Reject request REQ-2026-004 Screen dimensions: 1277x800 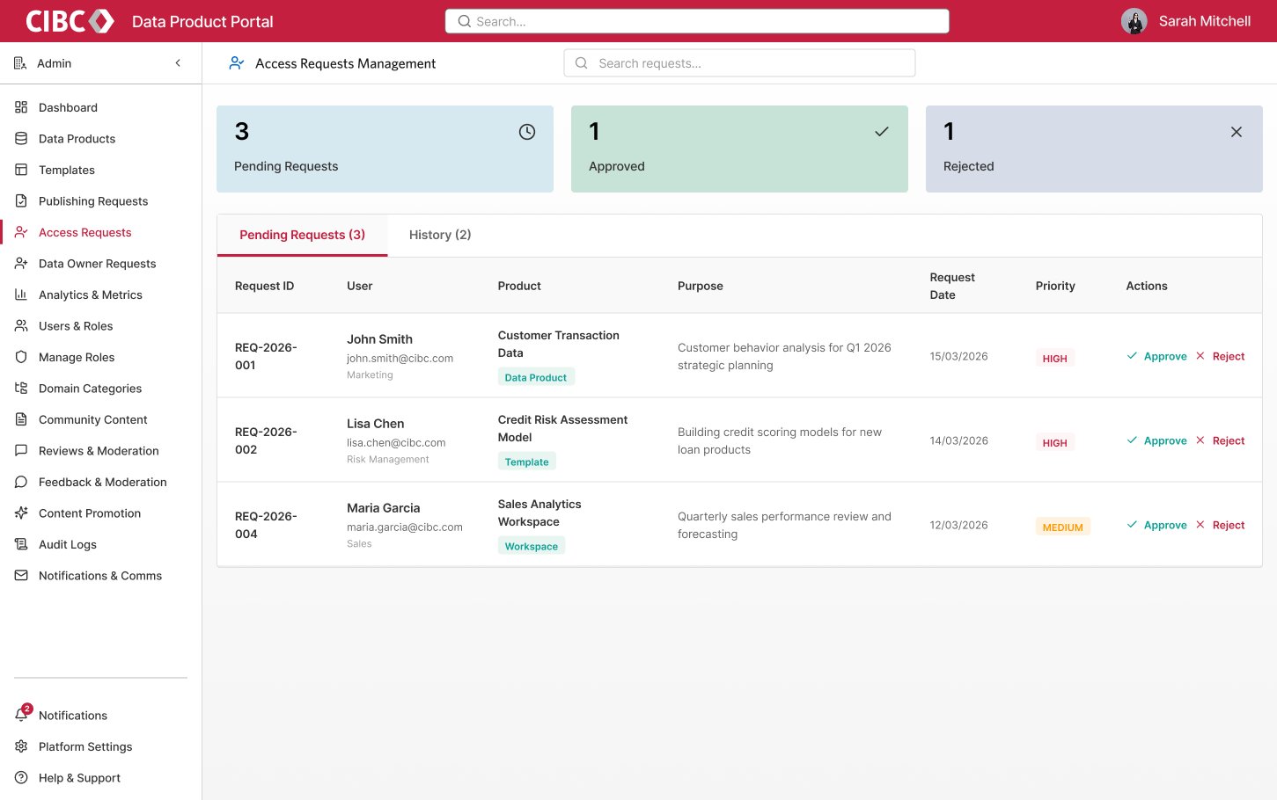1220,525
